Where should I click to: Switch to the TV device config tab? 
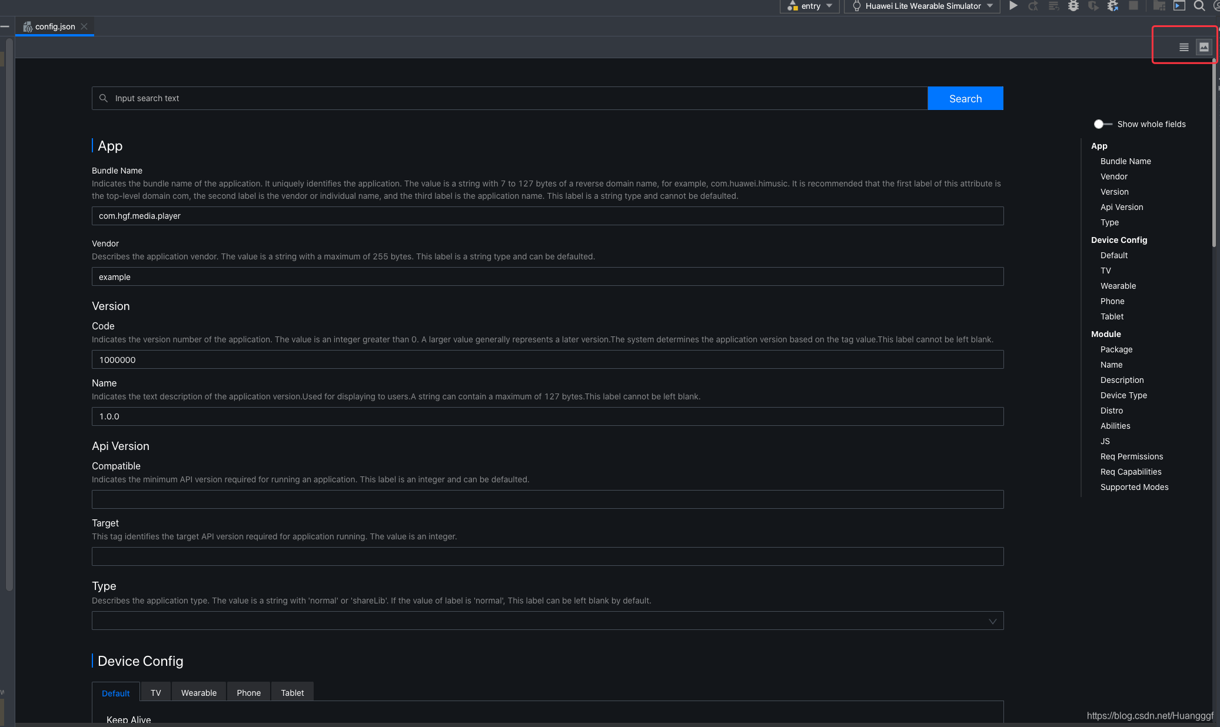coord(156,692)
